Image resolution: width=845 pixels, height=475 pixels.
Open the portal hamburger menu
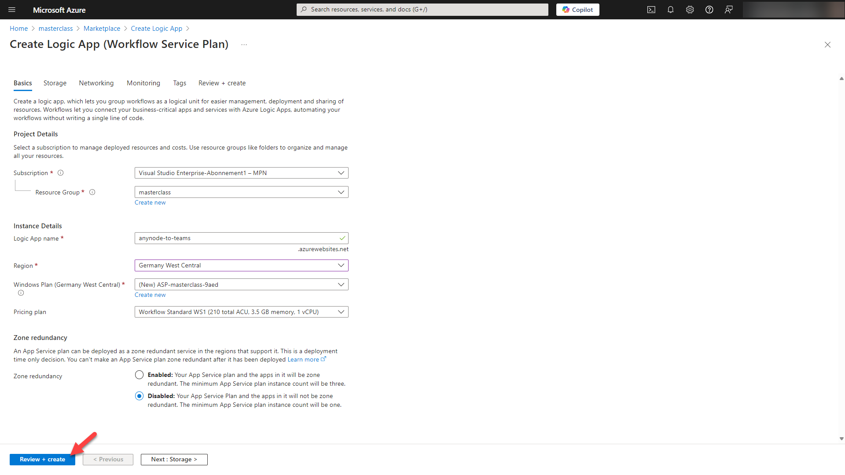point(11,10)
